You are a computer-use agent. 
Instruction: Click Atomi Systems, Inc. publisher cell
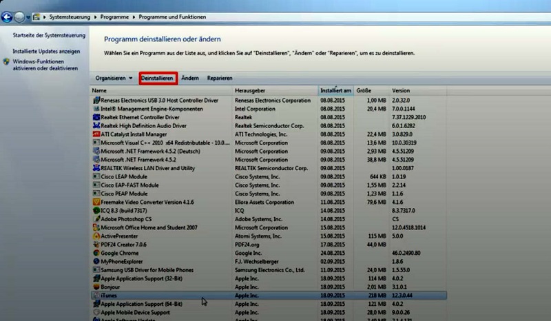258,236
